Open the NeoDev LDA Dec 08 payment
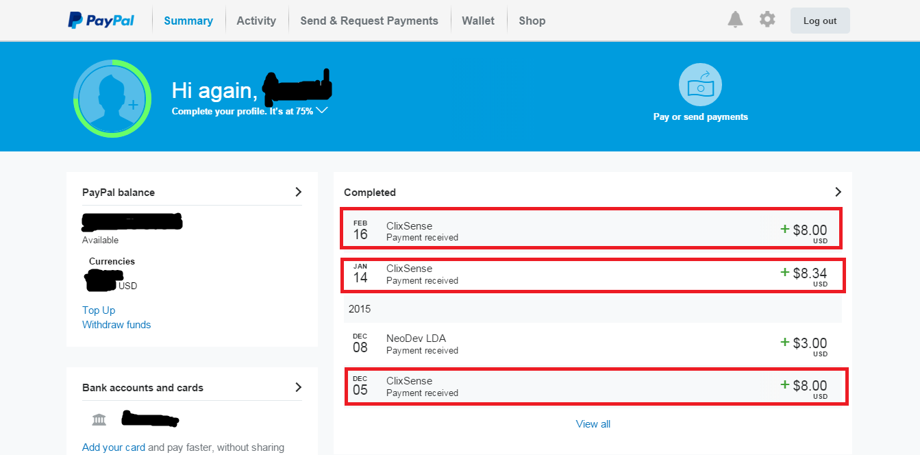Screen dimensions: 920x455 (x=593, y=344)
